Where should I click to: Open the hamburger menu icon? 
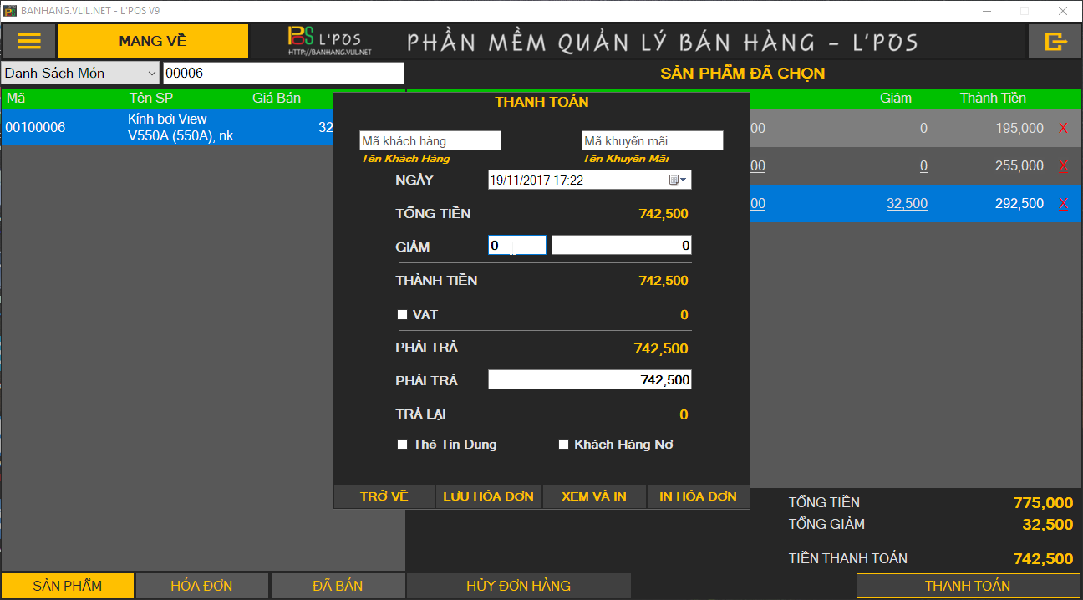tap(29, 41)
